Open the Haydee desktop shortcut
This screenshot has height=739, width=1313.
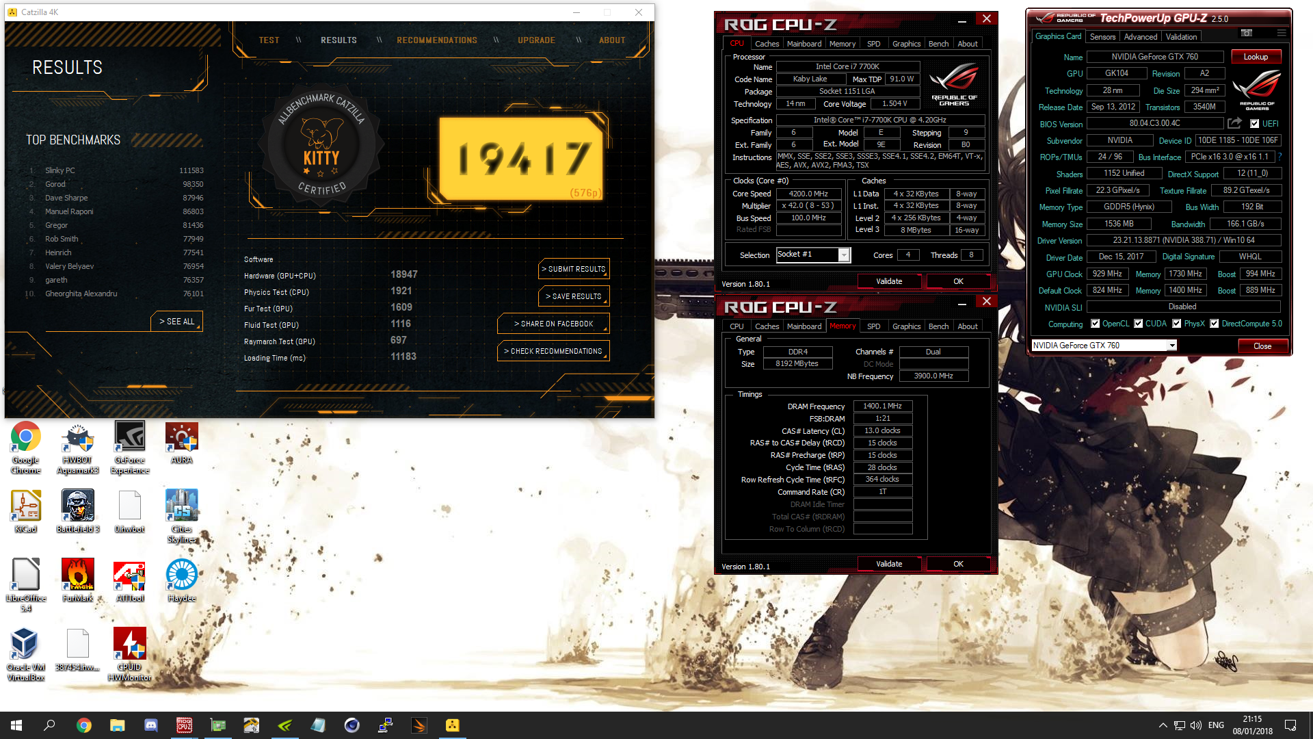(181, 580)
